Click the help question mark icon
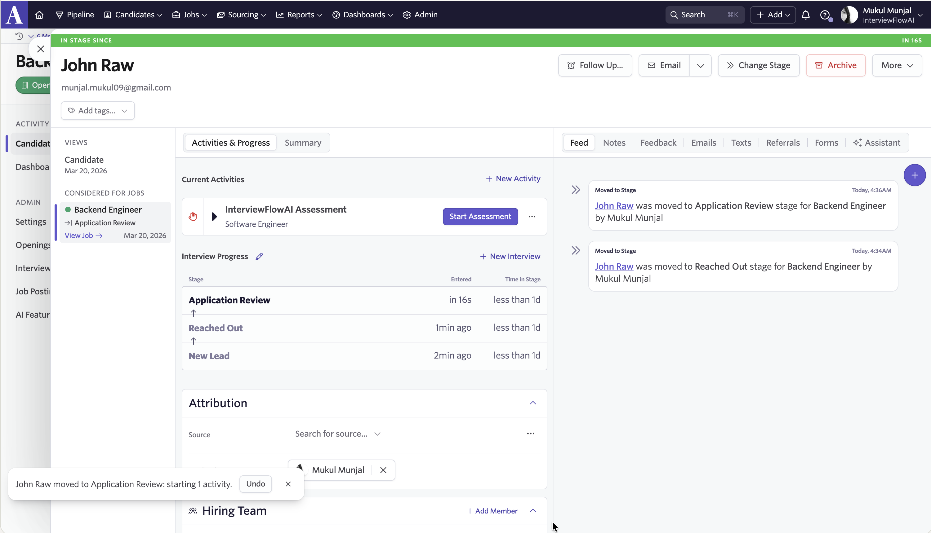The width and height of the screenshot is (931, 533). tap(824, 15)
